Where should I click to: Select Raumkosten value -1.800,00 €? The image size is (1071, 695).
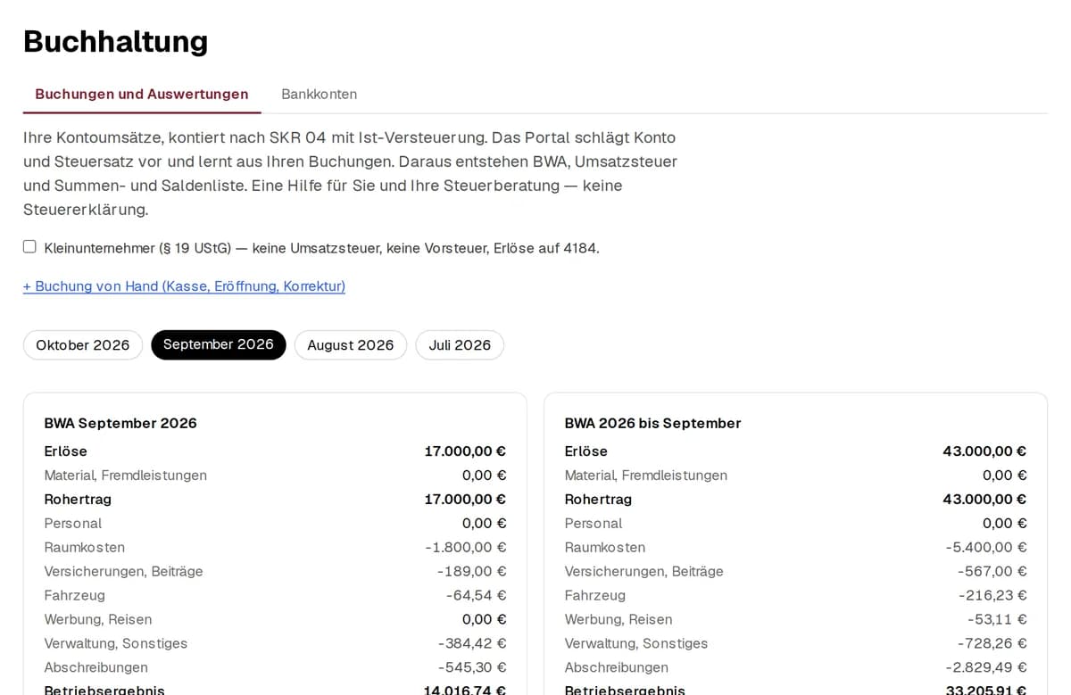tap(466, 547)
